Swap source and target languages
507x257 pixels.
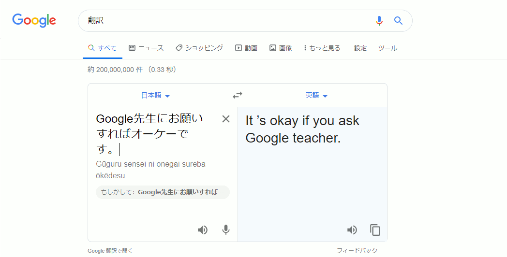[x=237, y=95]
